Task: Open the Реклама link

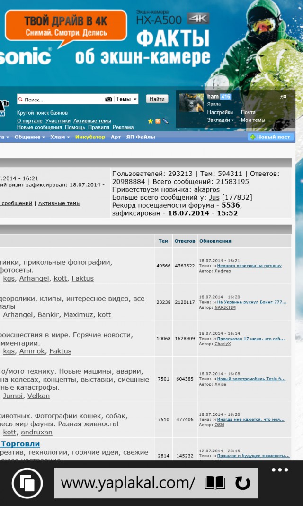Action: [123, 127]
